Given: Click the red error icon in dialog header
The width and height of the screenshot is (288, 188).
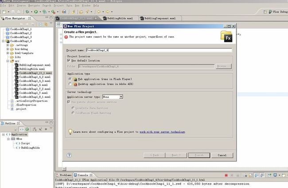Looking at the screenshot, I should [x=66, y=37].
